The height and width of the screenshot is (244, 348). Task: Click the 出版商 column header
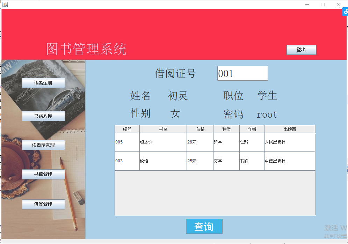click(x=290, y=129)
